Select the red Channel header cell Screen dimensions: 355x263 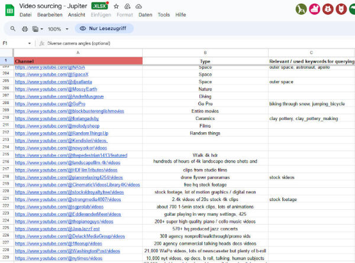(x=78, y=61)
